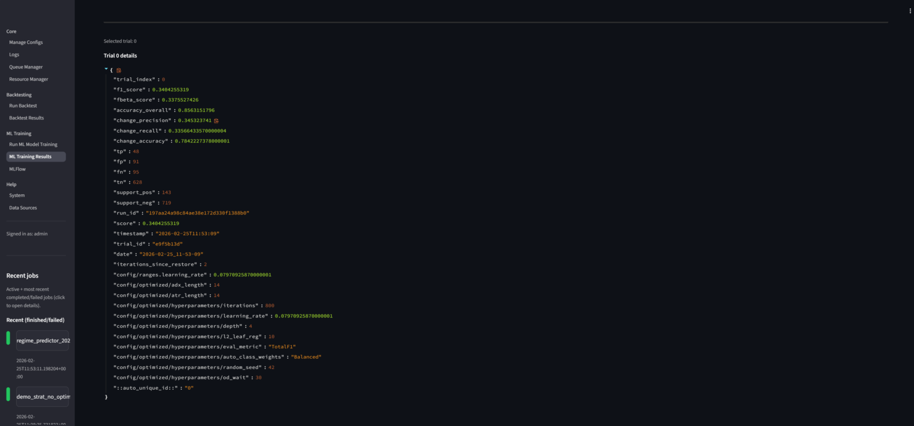
Task: Click the eval_metric "TotalF1" value
Action: point(281,347)
